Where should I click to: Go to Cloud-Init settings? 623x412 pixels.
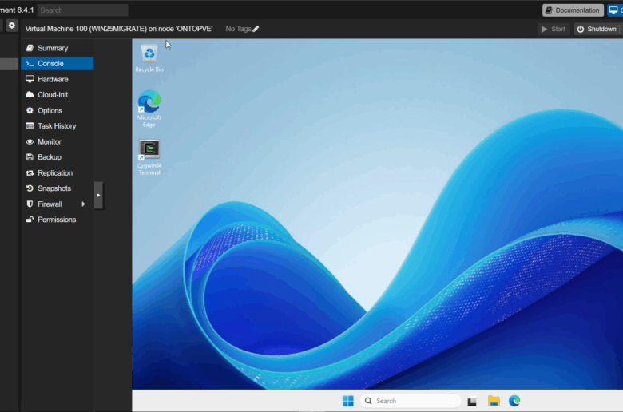58,94
